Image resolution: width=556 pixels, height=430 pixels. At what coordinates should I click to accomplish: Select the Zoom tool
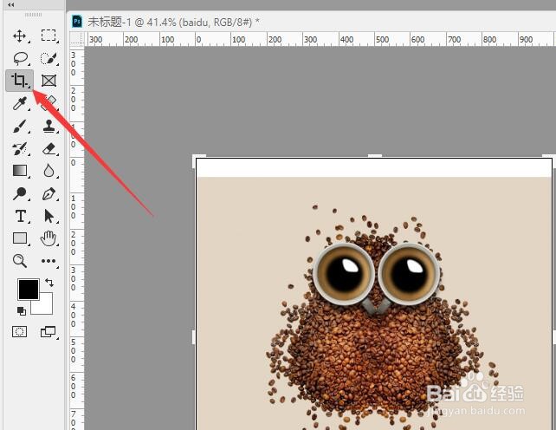[x=20, y=261]
